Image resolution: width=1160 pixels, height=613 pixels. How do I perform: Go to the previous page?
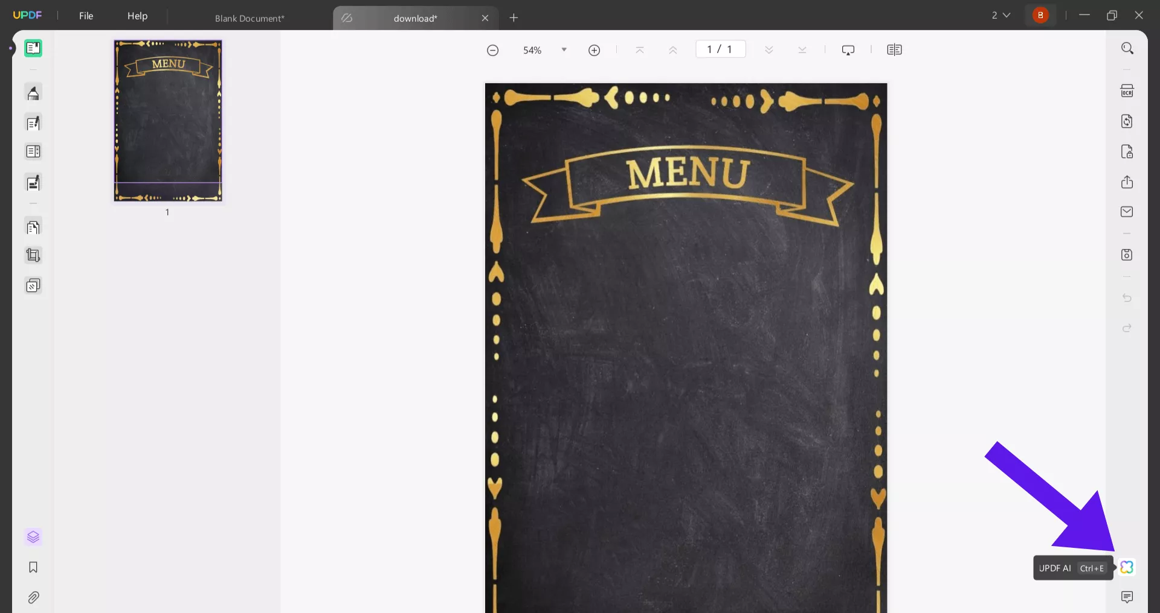pyautogui.click(x=673, y=50)
